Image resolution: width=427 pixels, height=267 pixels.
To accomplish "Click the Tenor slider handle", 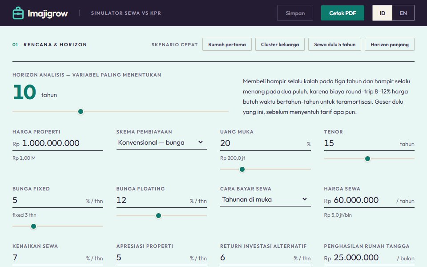I will pos(367,158).
